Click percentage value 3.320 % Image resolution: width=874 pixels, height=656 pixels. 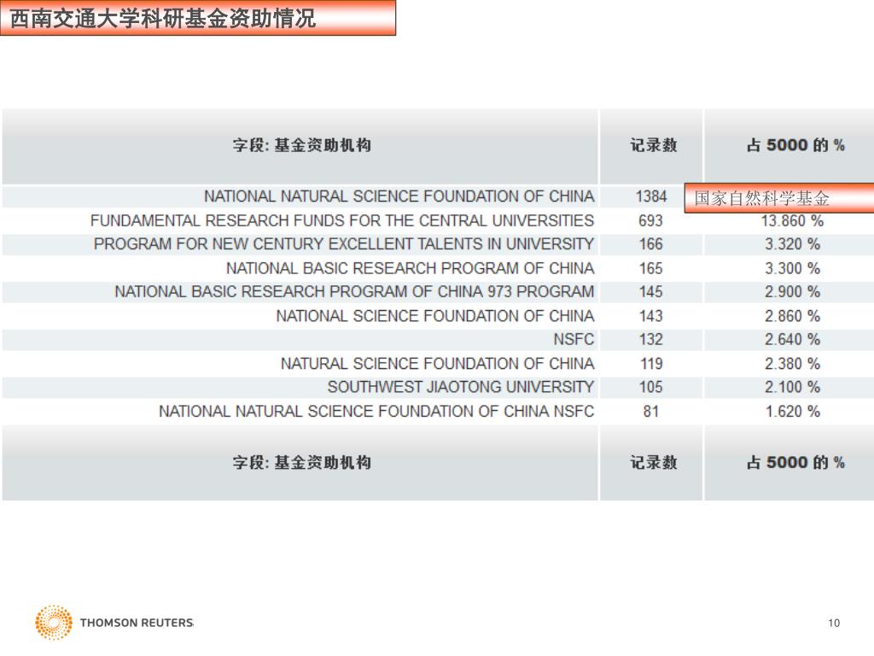point(792,243)
